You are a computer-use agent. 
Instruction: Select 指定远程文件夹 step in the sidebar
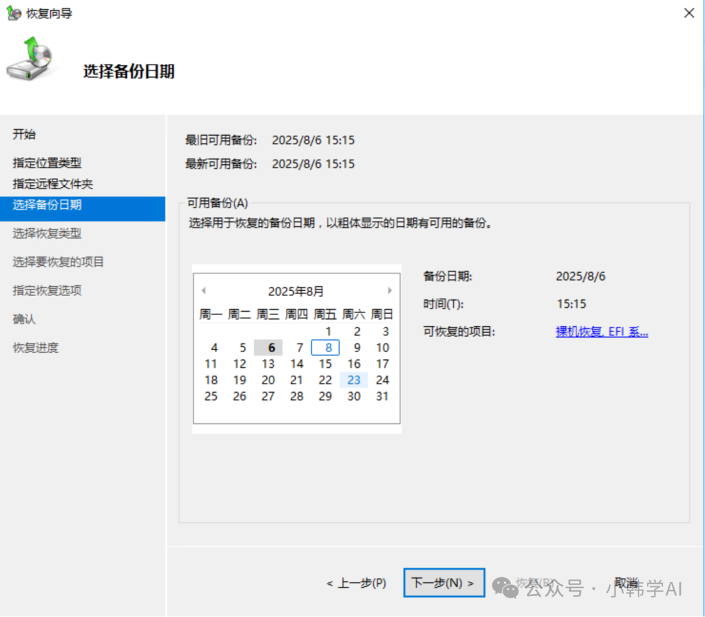pyautogui.click(x=53, y=184)
